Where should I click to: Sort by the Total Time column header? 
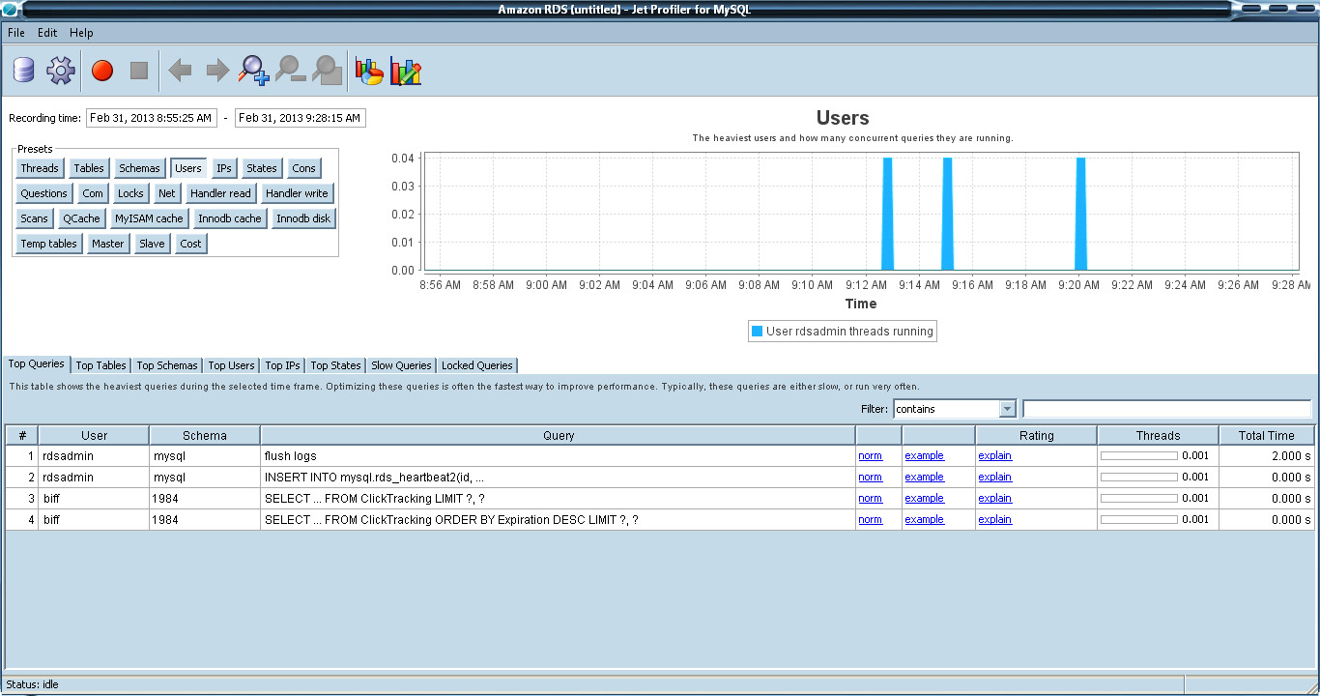pos(1266,436)
